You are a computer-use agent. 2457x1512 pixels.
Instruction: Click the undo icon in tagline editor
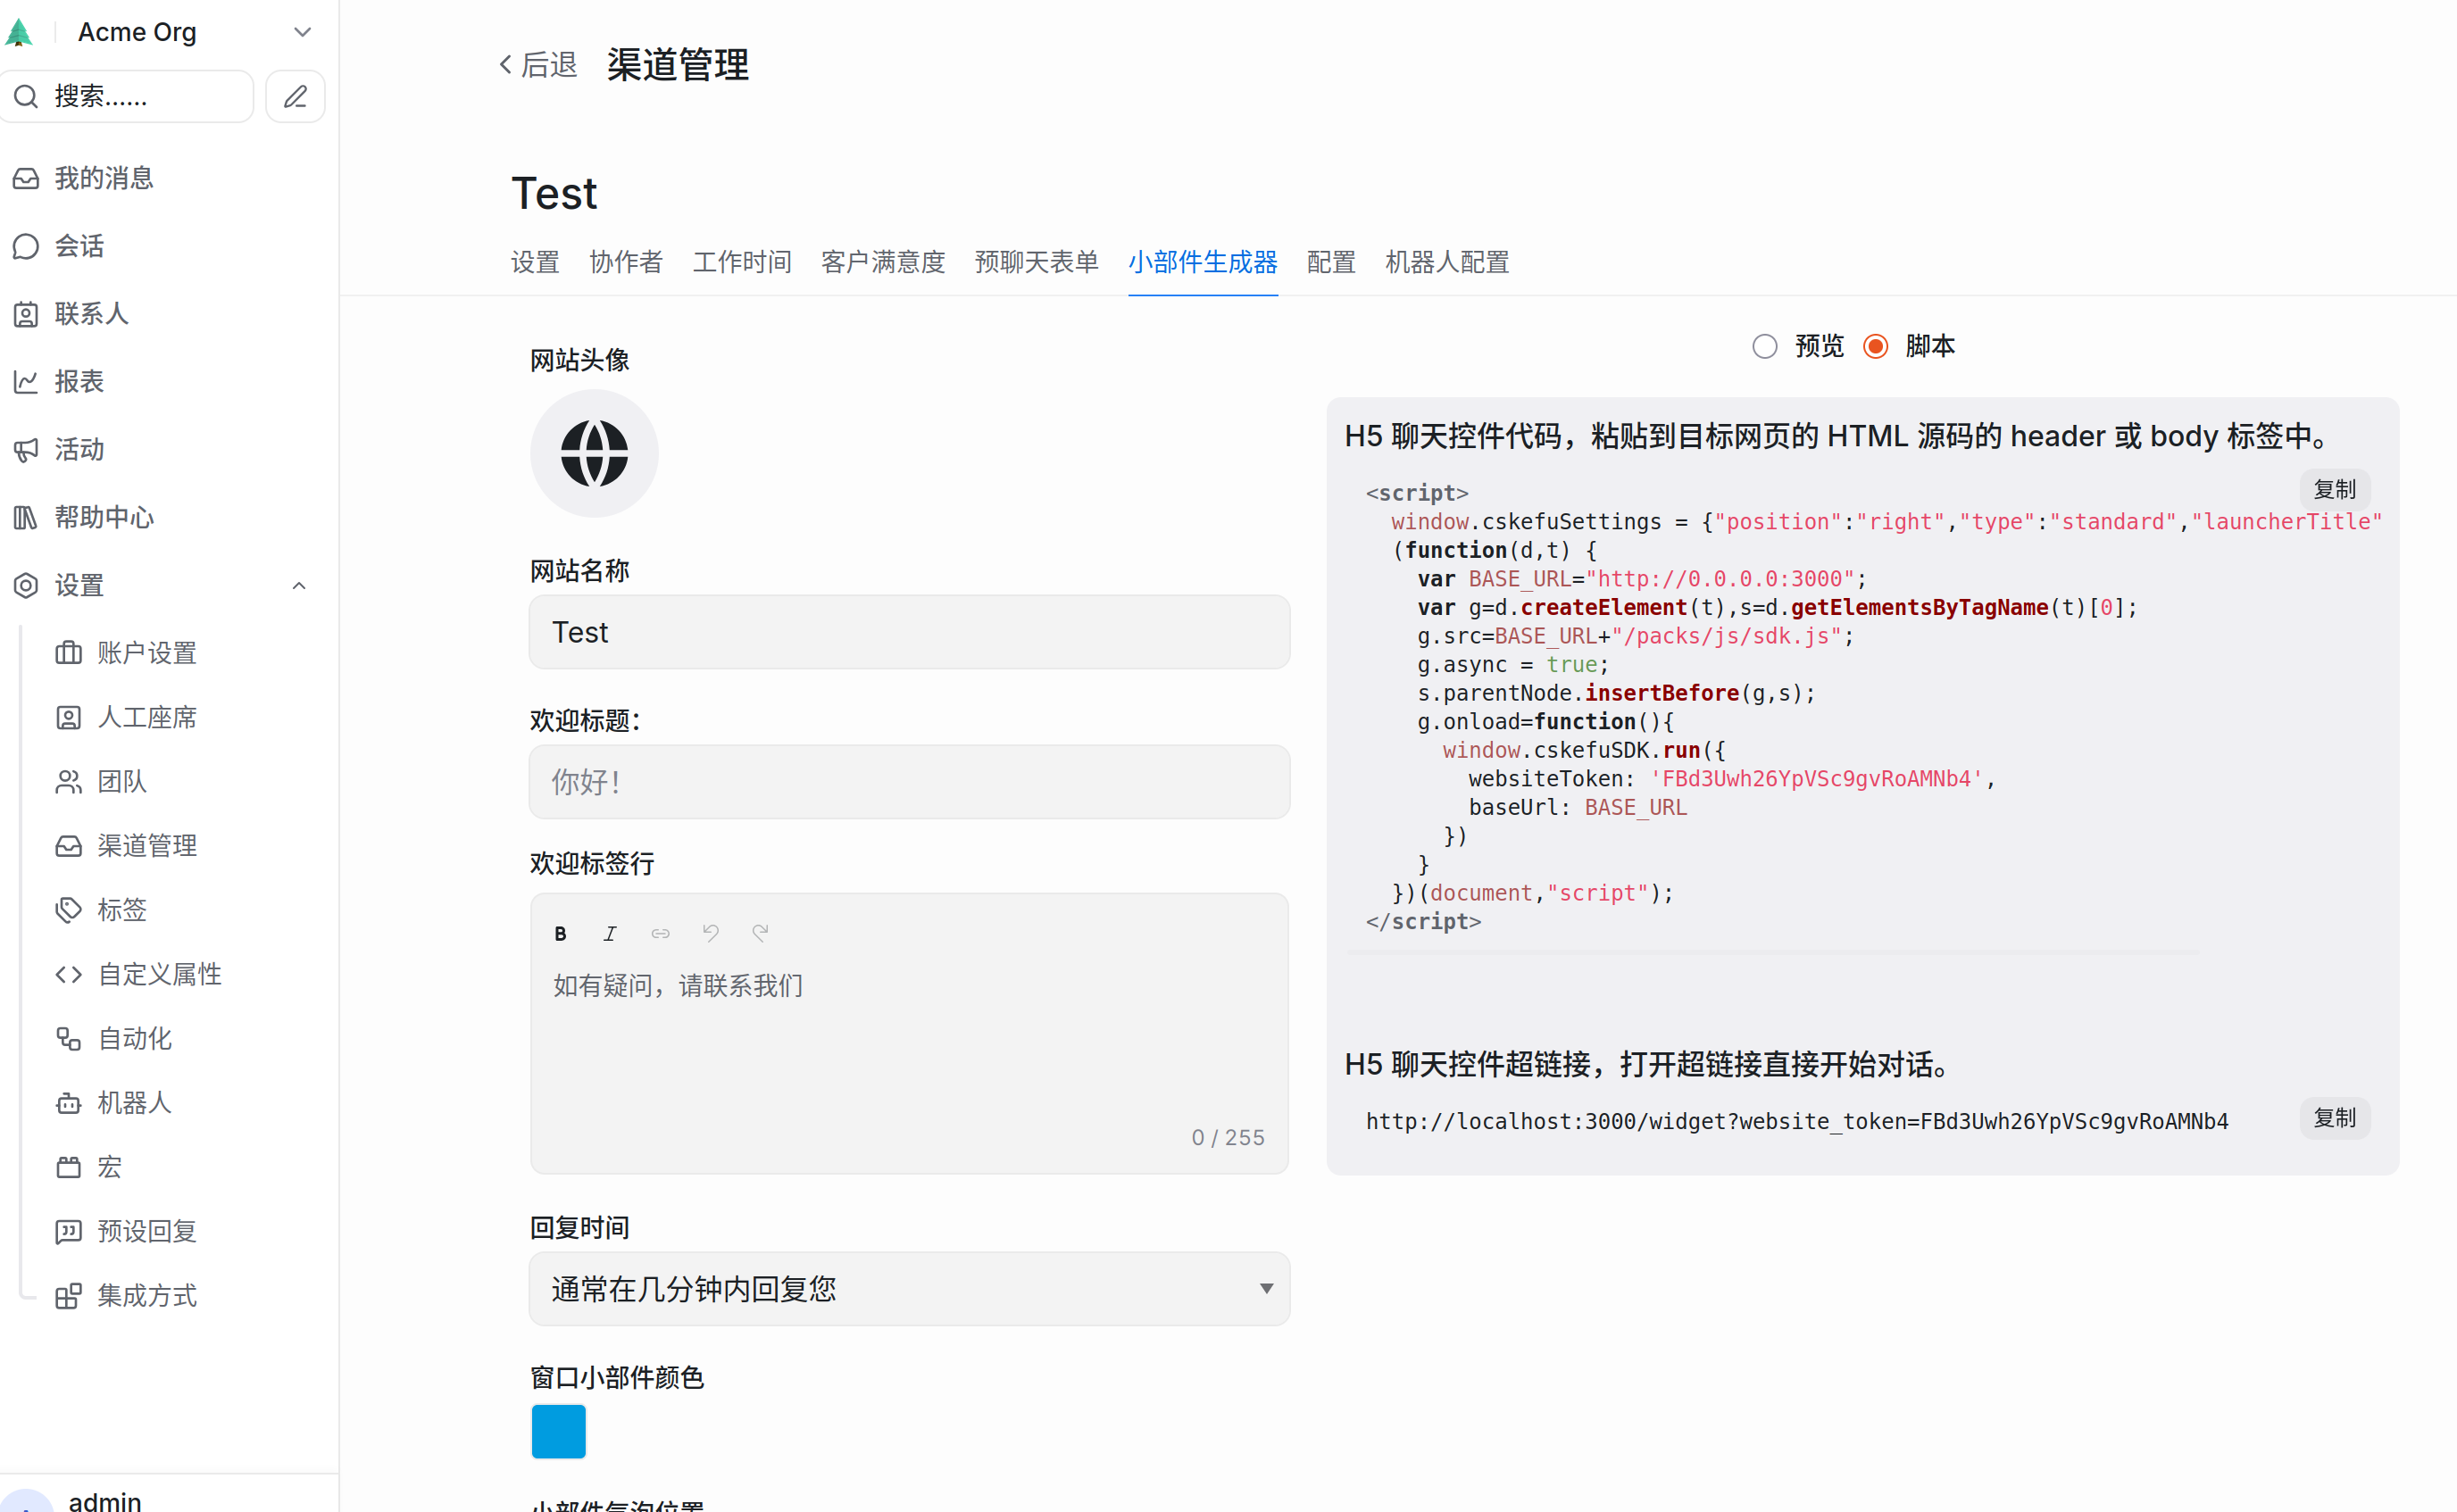click(x=710, y=933)
